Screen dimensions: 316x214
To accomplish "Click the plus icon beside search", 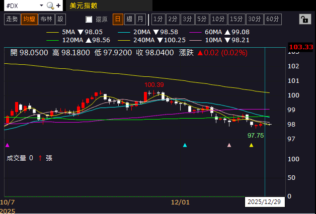I will tap(59, 6).
